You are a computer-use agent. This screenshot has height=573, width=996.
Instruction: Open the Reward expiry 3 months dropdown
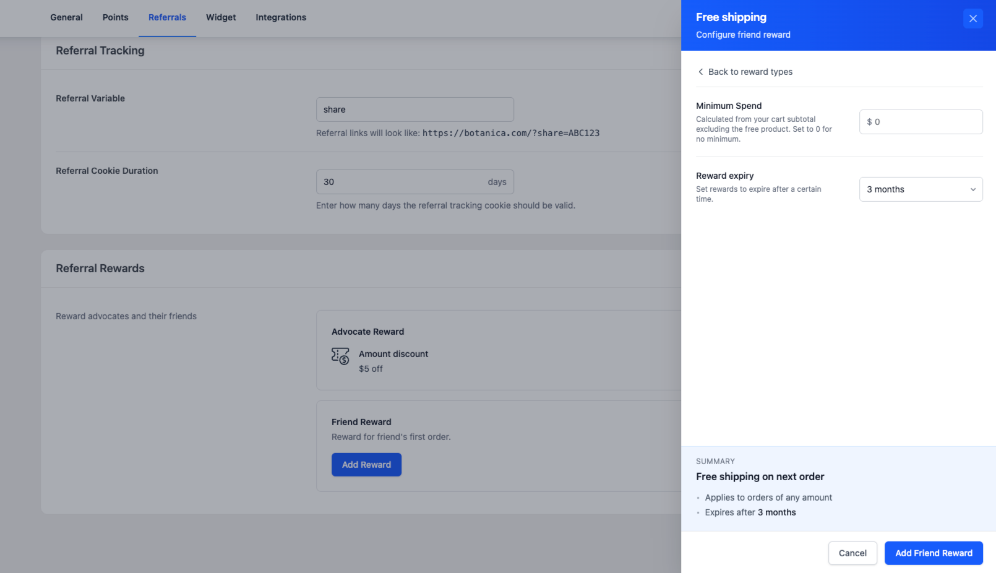click(x=920, y=189)
